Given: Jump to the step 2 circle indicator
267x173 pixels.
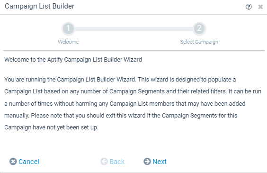Looking at the screenshot, I should pos(199,28).
